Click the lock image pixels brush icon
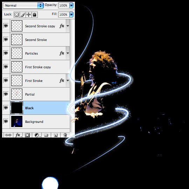This screenshot has height=189, width=189. tap(23, 15)
